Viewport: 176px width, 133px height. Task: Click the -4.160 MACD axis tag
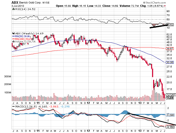coord(170,127)
